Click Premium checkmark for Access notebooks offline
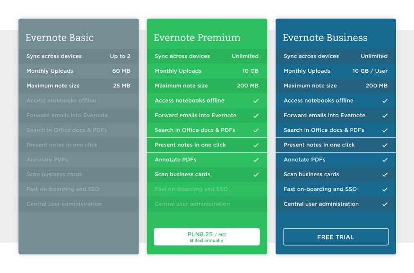This screenshot has width=414, height=273. [x=256, y=101]
